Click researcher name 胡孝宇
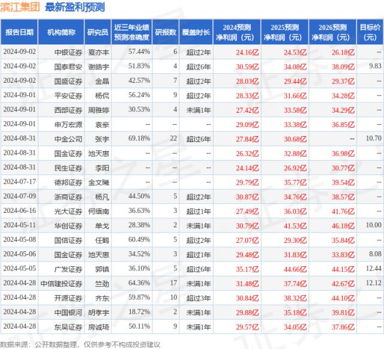The height and width of the screenshot is (349, 384). [98, 312]
